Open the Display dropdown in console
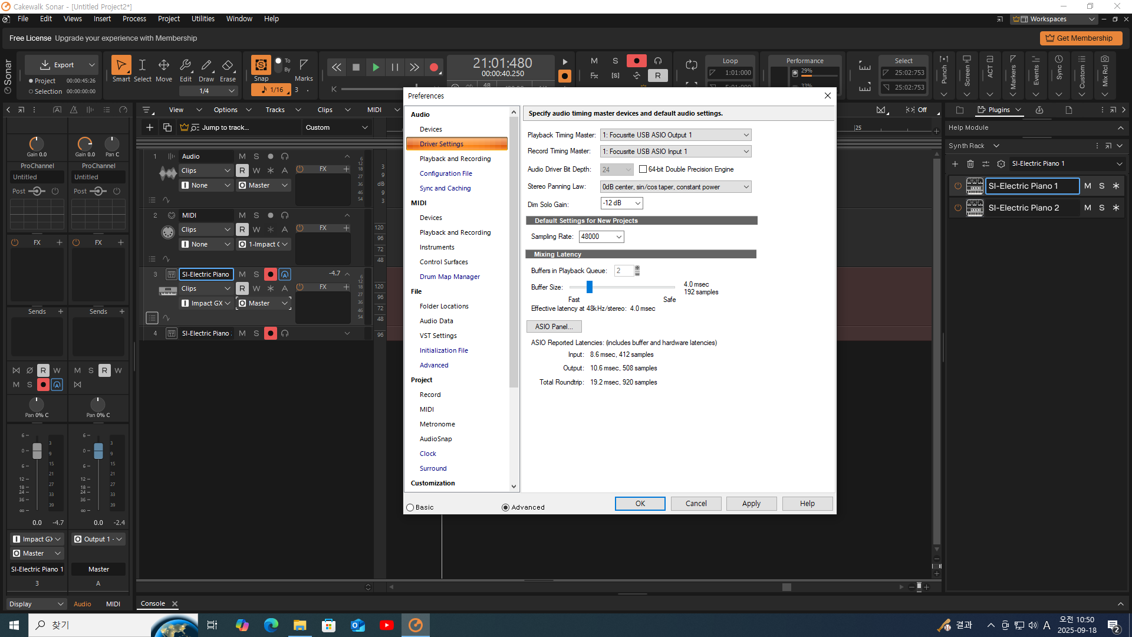 (36, 604)
